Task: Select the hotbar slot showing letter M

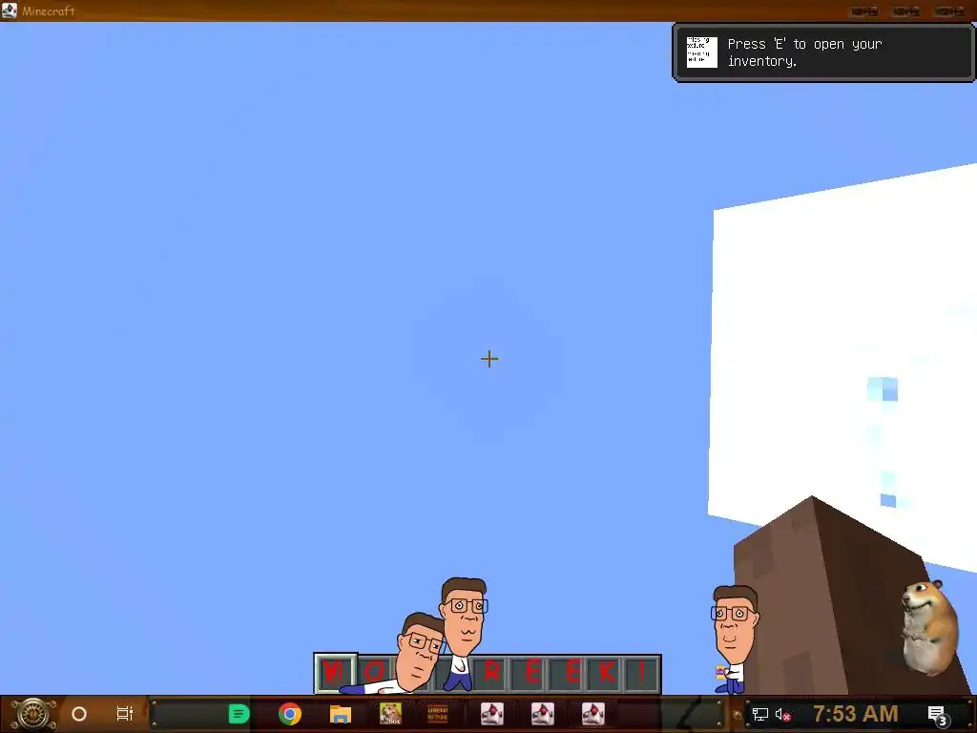Action: tap(335, 673)
